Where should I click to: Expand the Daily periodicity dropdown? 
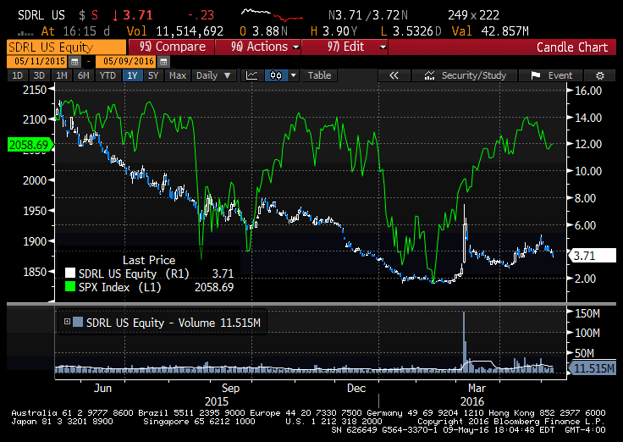point(214,75)
